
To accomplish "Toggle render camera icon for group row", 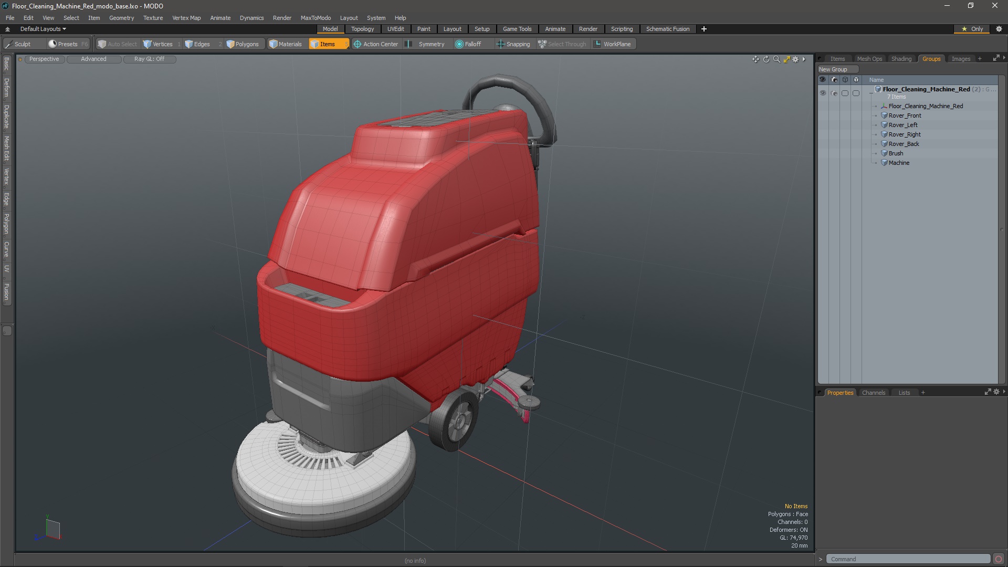I will pos(834,93).
